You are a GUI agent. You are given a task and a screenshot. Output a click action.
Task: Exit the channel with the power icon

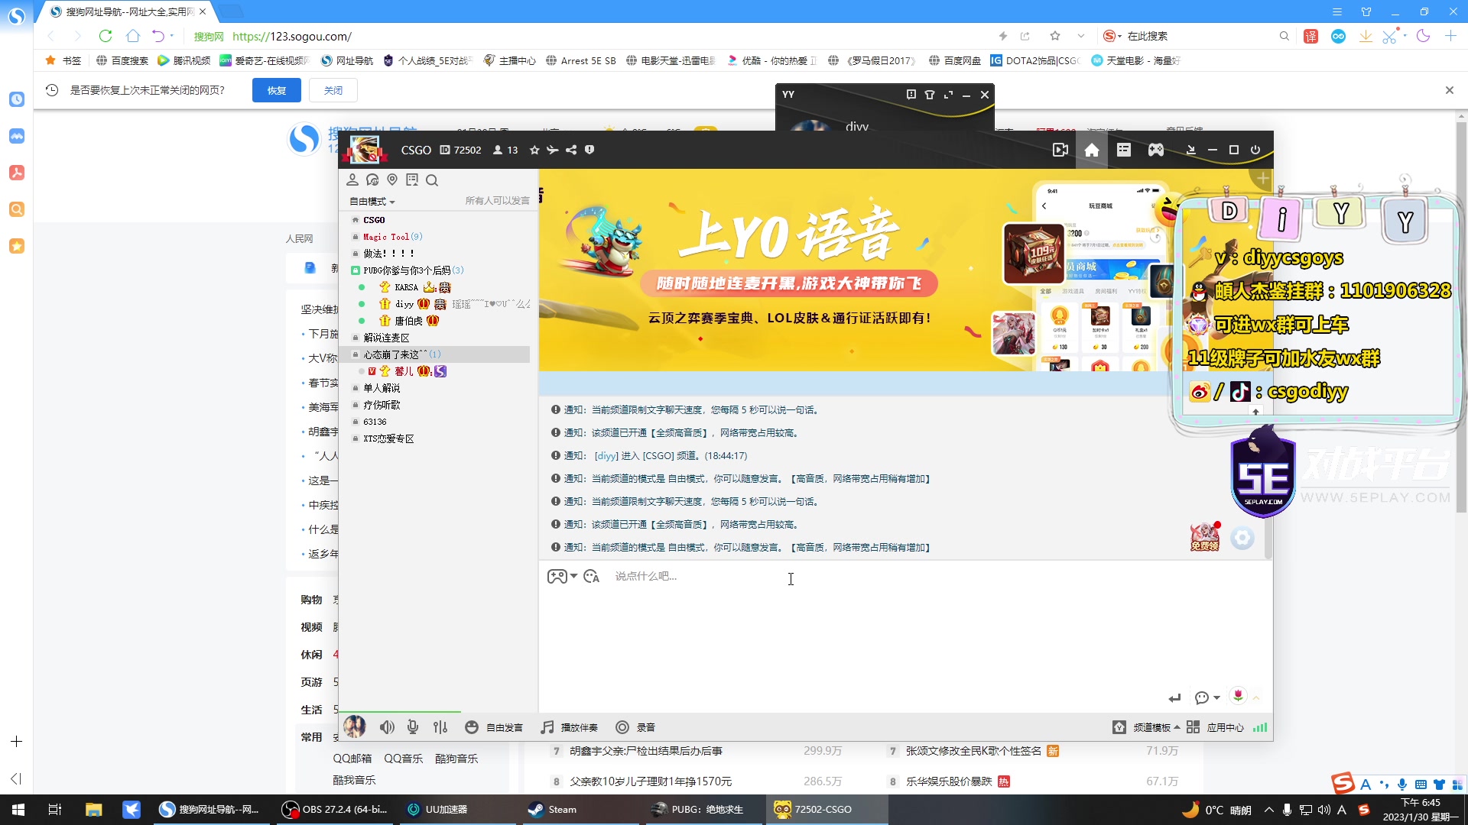[1255, 150]
